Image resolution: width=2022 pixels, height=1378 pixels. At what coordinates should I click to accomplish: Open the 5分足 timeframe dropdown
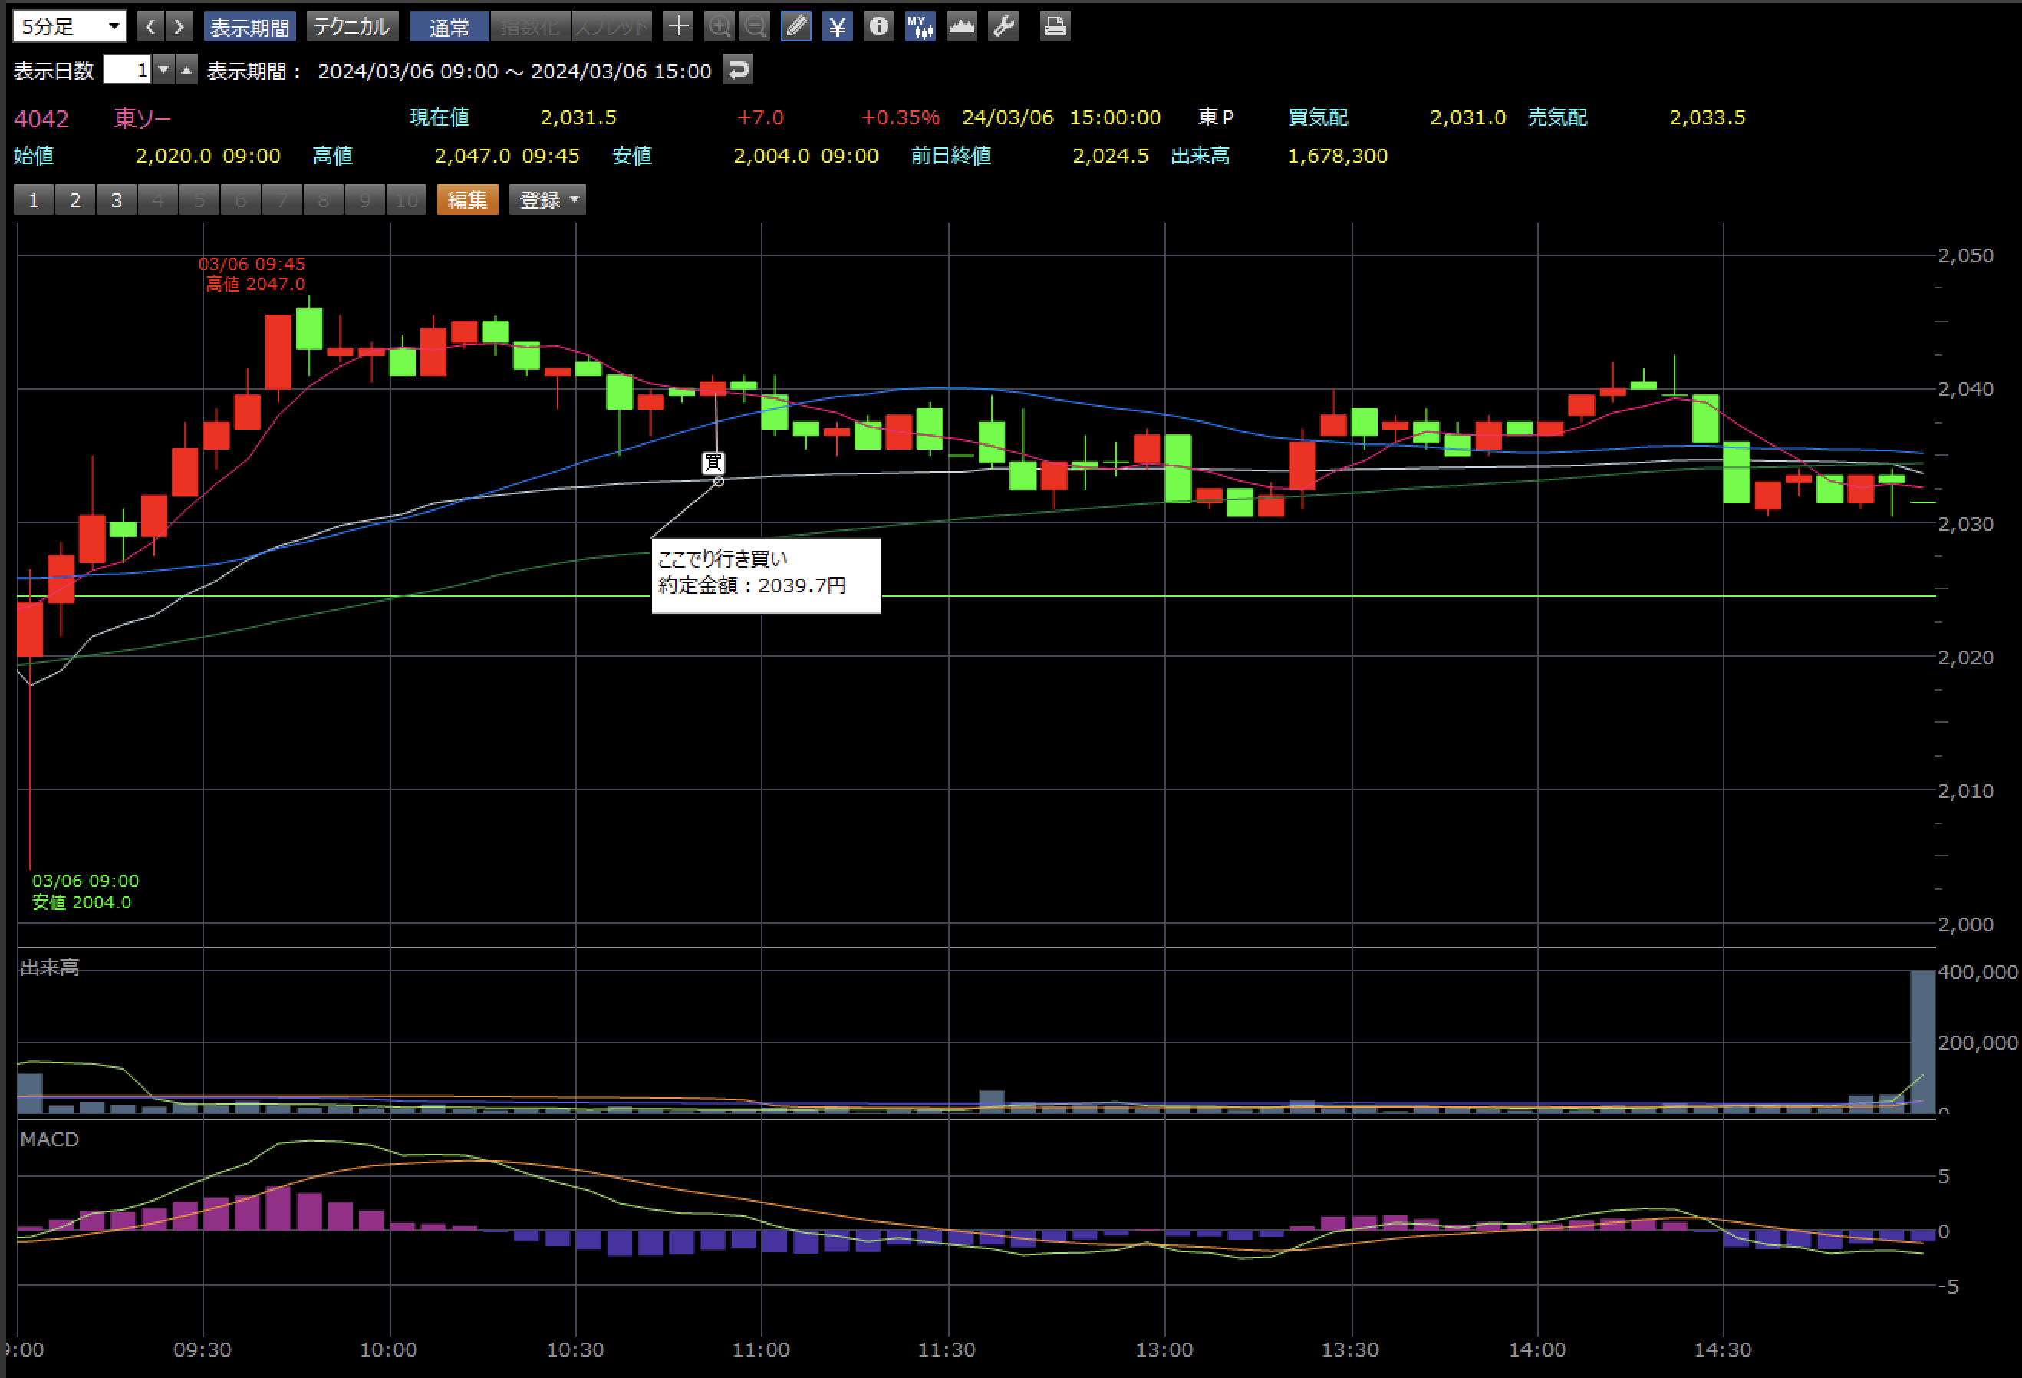coord(70,26)
